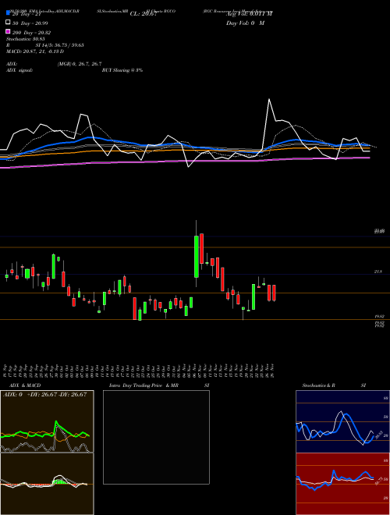Image resolution: width=390 pixels, height=515 pixels.
Task: Click the 'ADX: 0 +DY: 26.67 -DY: 26.67' header
Action: 45,395
